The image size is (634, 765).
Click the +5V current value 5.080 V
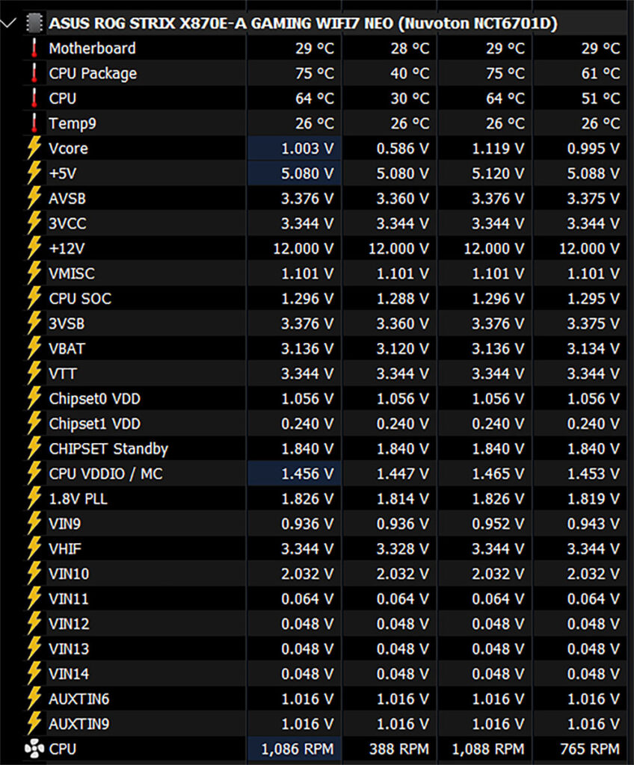(x=307, y=173)
